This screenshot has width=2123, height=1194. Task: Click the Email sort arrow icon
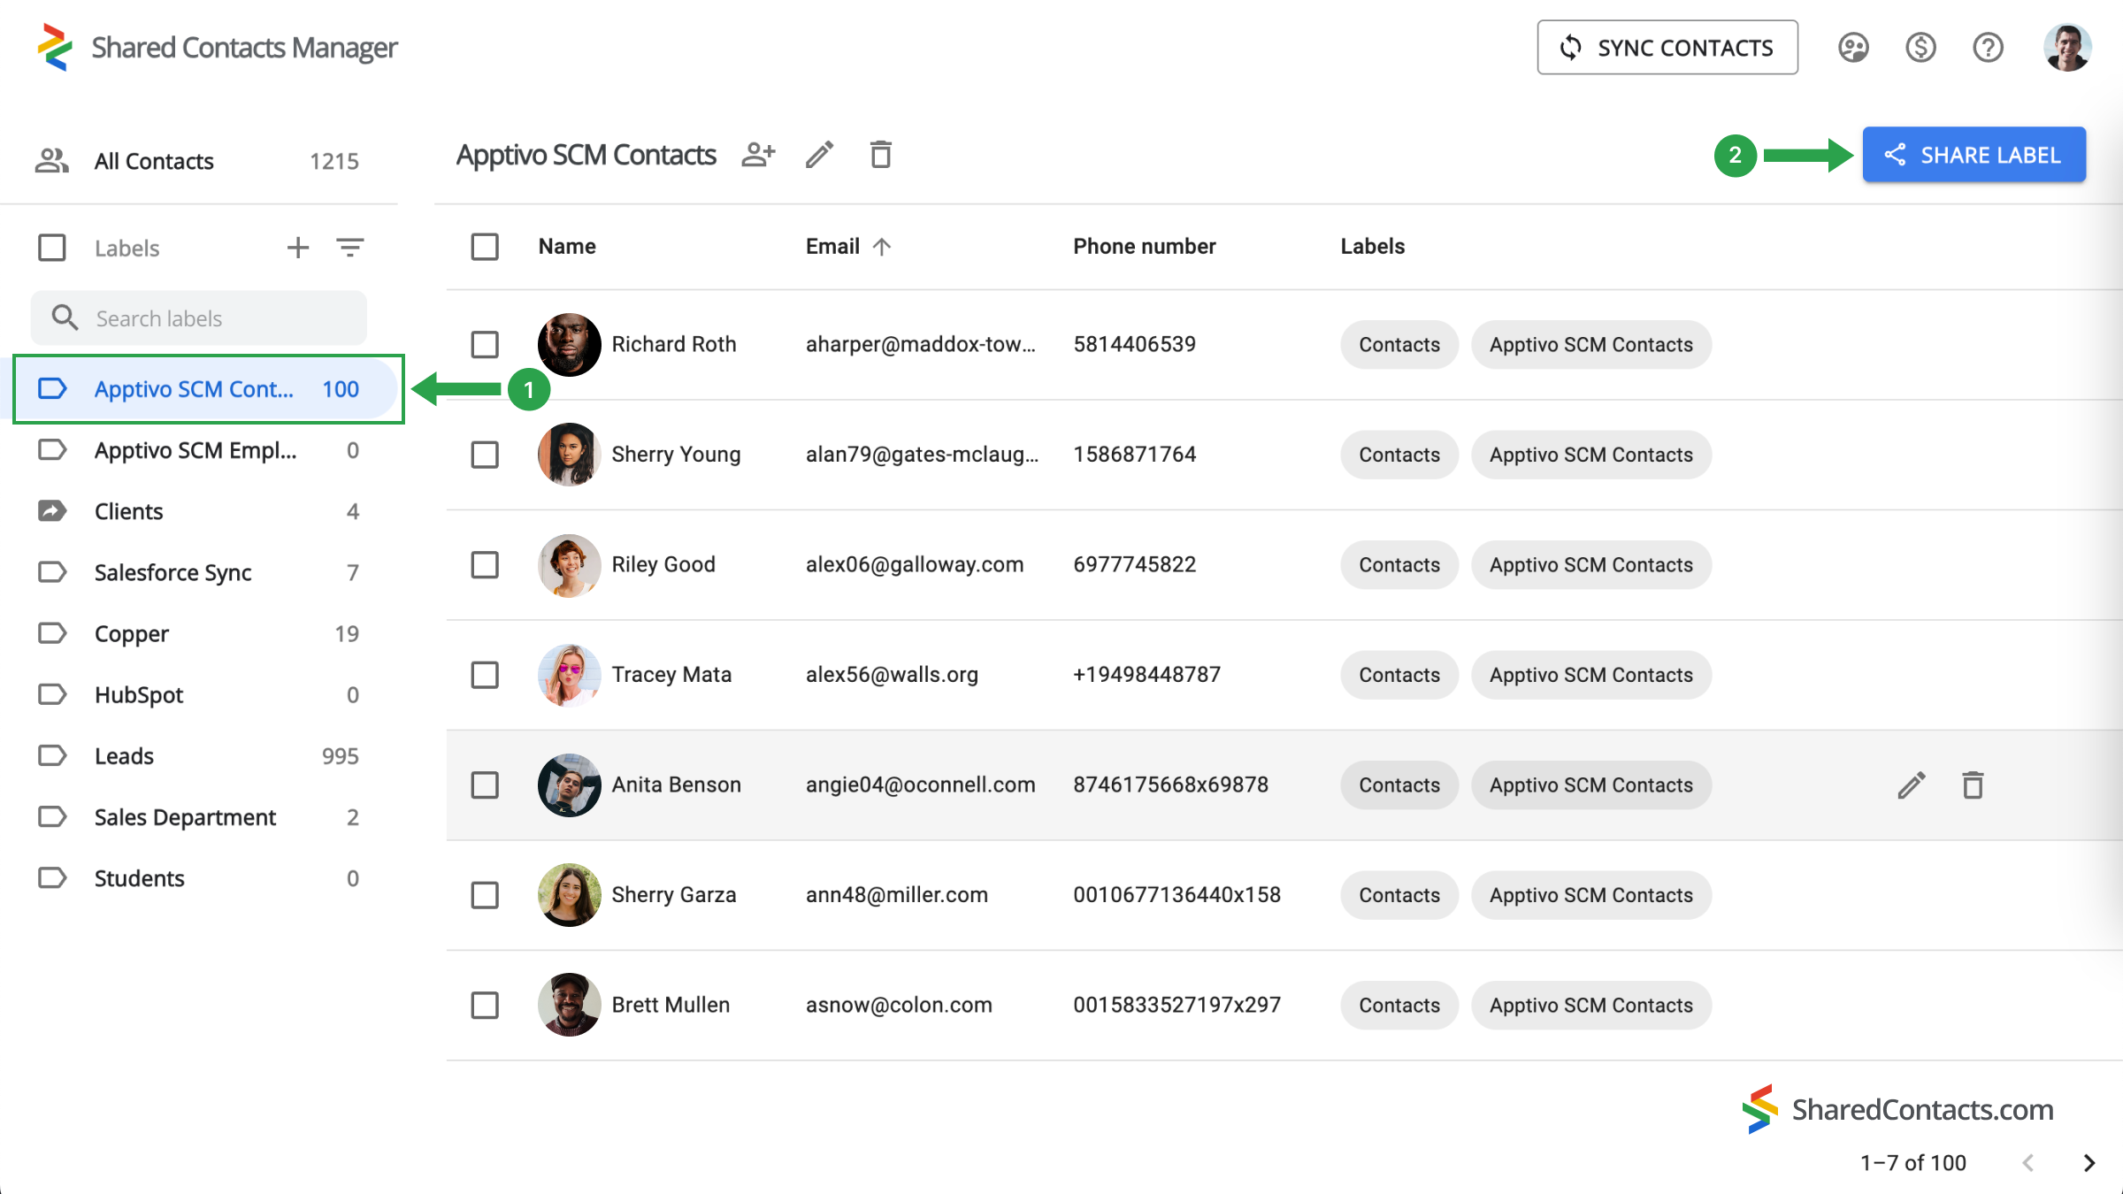[881, 247]
